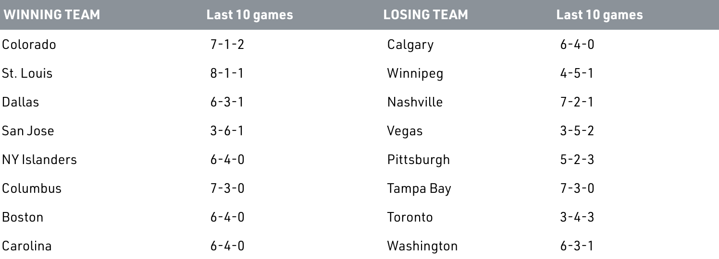Select the Dallas team cell
Screen dimensions: 719x259
20,102
